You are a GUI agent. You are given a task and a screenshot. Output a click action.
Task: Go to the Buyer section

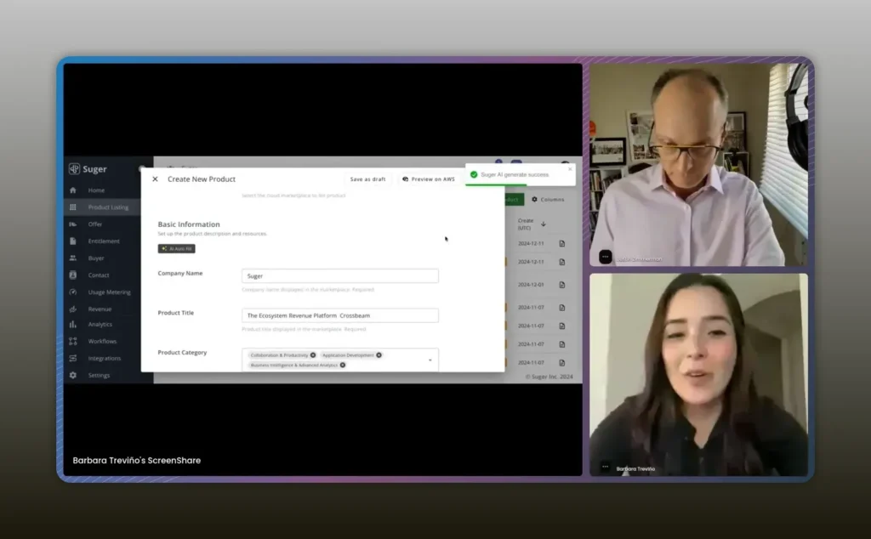96,258
